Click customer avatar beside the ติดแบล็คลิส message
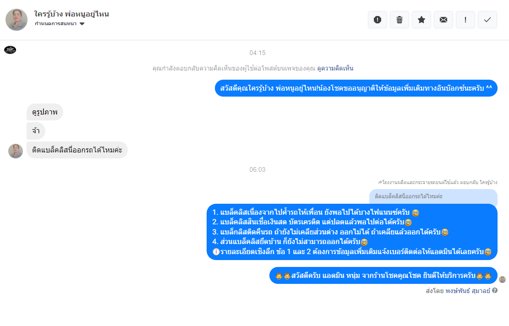Image resolution: width=509 pixels, height=326 pixels. [x=16, y=151]
